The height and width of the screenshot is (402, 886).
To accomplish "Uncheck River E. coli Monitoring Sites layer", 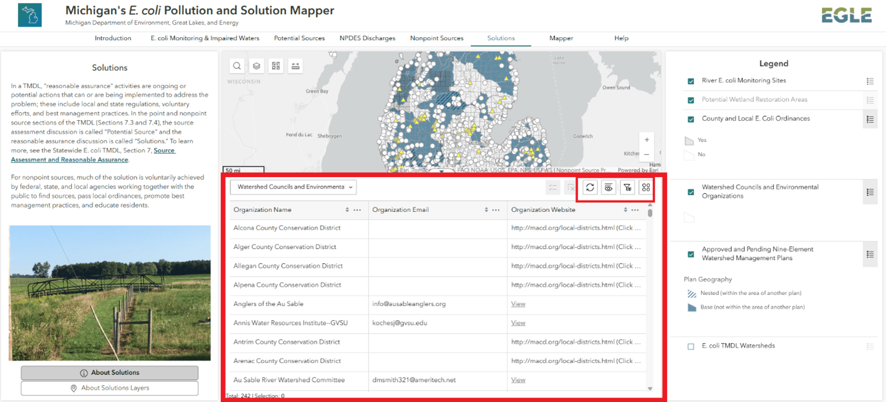I will click(x=691, y=81).
